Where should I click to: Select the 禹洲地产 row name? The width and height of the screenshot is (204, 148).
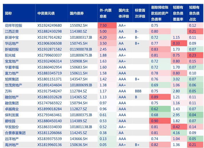[12, 145]
